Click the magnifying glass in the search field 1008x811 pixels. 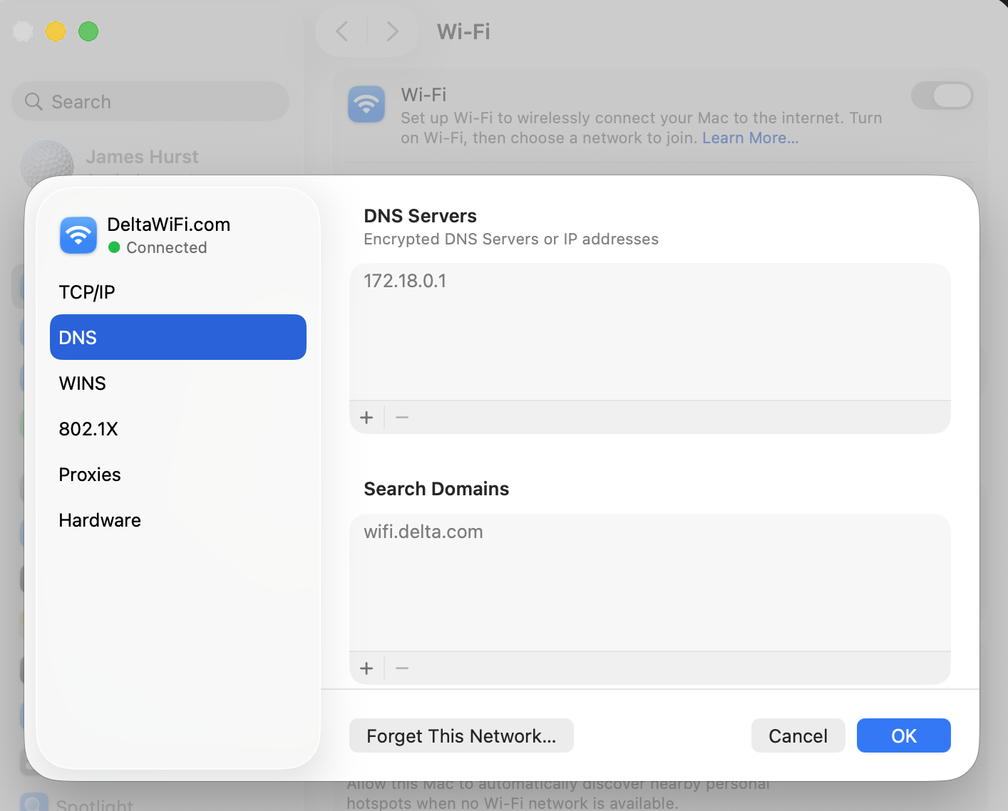point(34,101)
